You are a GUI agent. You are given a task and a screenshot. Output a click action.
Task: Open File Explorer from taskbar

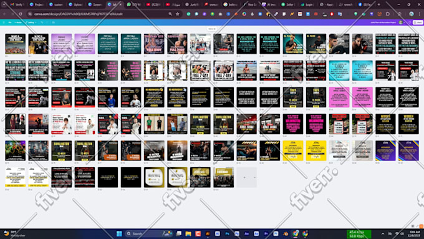point(188,233)
